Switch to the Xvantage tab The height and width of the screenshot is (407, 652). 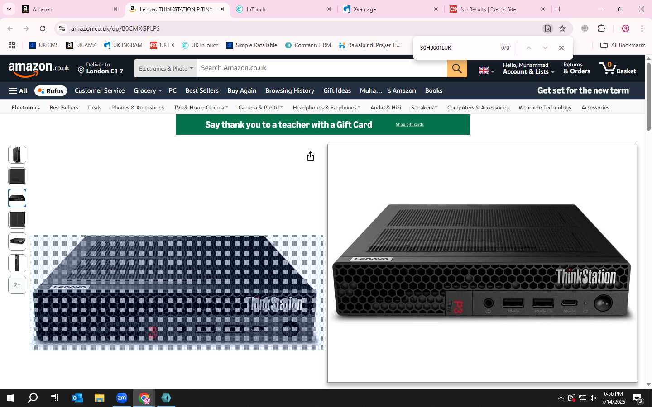pos(390,9)
